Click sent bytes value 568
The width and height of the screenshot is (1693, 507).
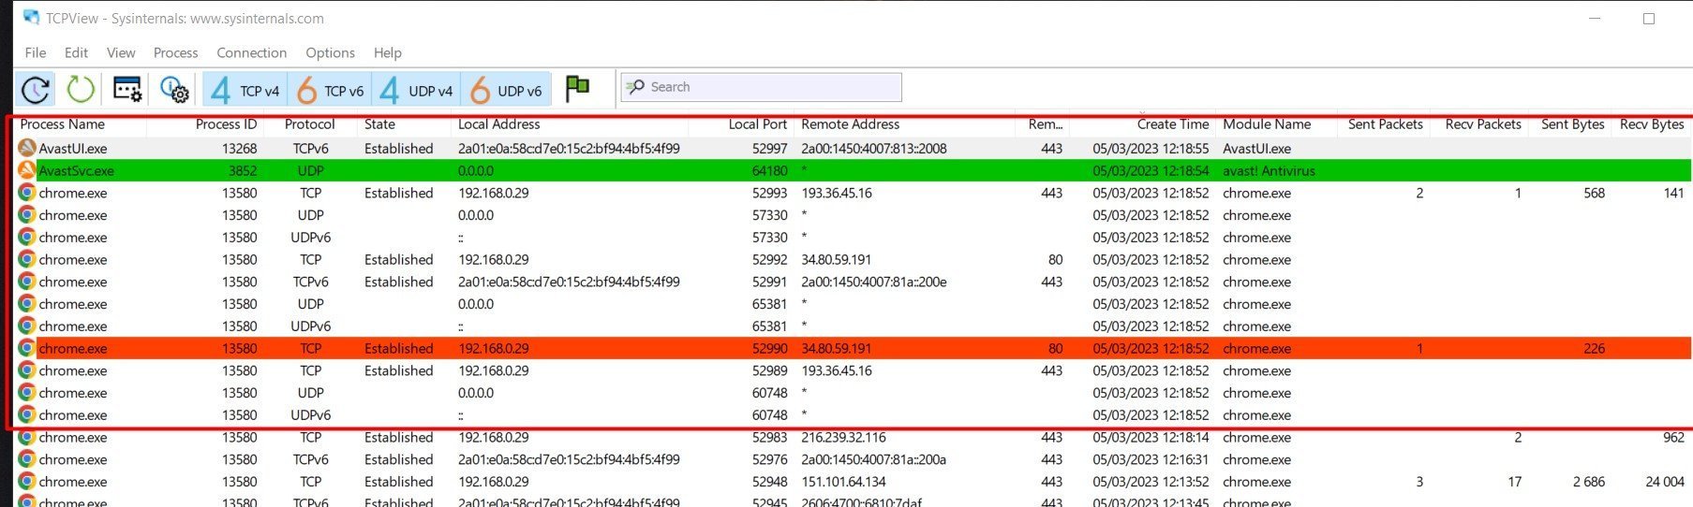pyautogui.click(x=1594, y=194)
